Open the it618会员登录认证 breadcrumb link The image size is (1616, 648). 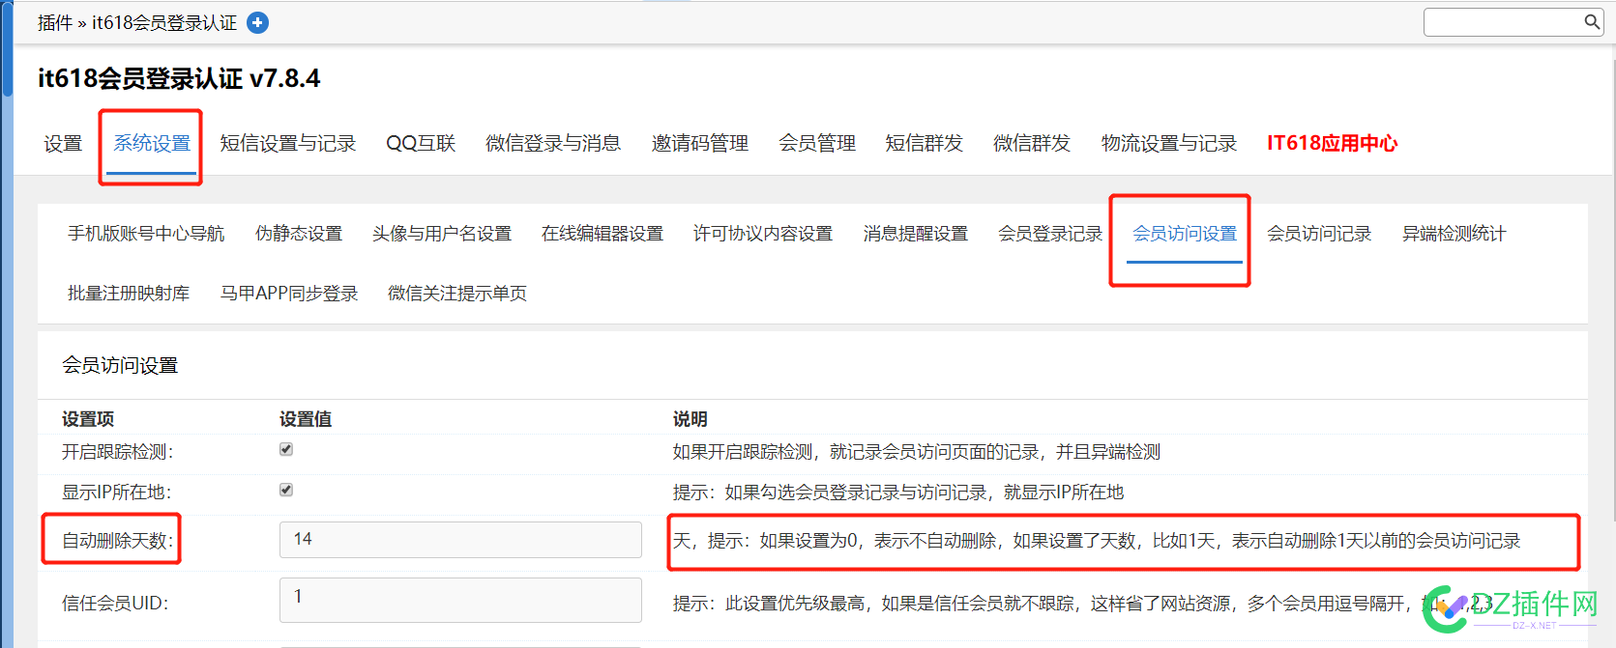164,22
